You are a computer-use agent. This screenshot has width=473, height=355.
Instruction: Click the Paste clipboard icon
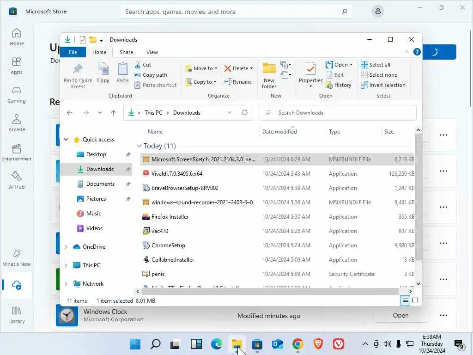pyautogui.click(x=122, y=69)
